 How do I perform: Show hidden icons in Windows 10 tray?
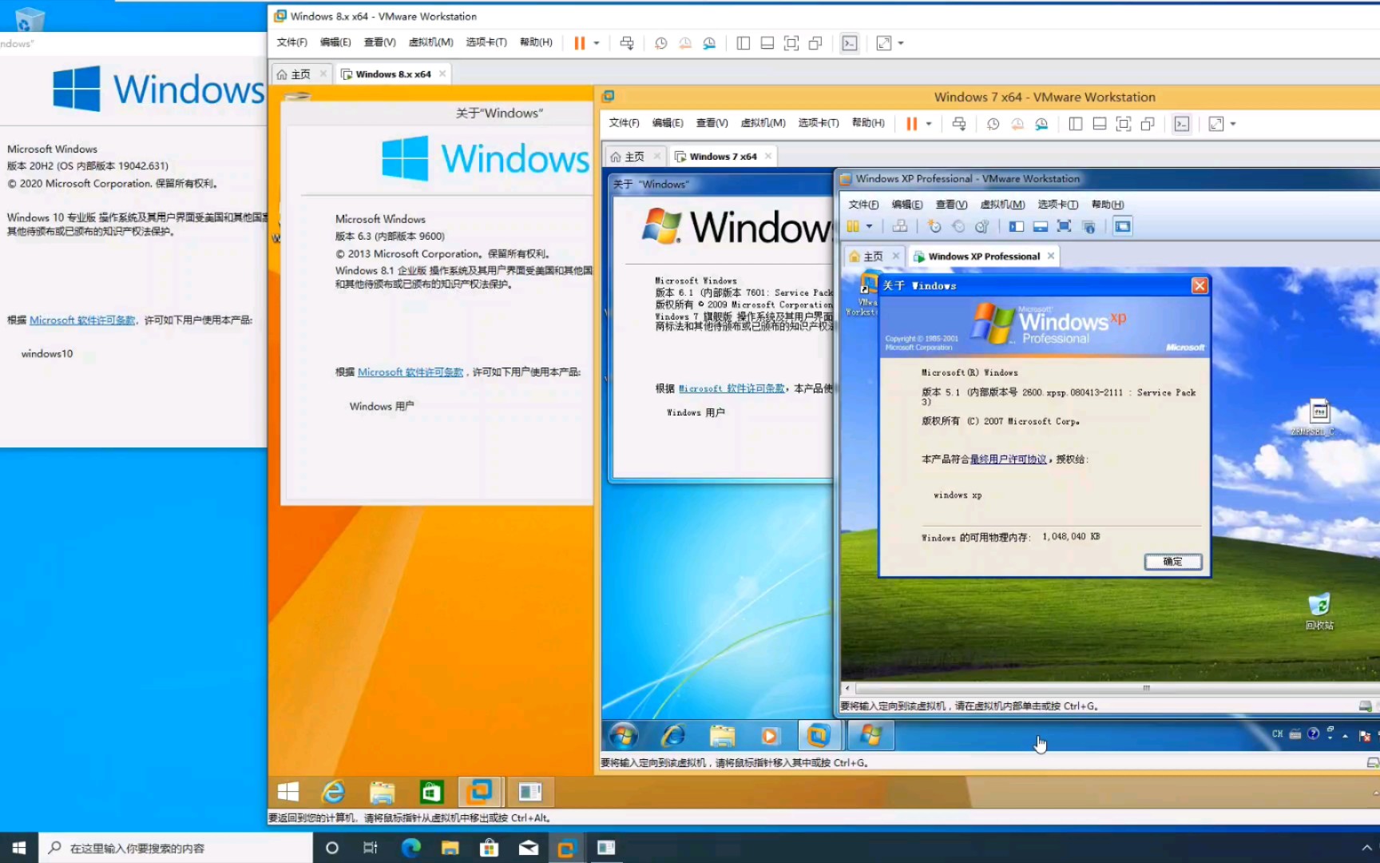pyautogui.click(x=1366, y=848)
